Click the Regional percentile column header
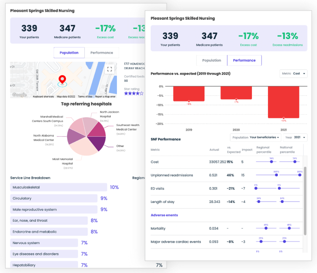317x273 pixels. (x=264, y=149)
